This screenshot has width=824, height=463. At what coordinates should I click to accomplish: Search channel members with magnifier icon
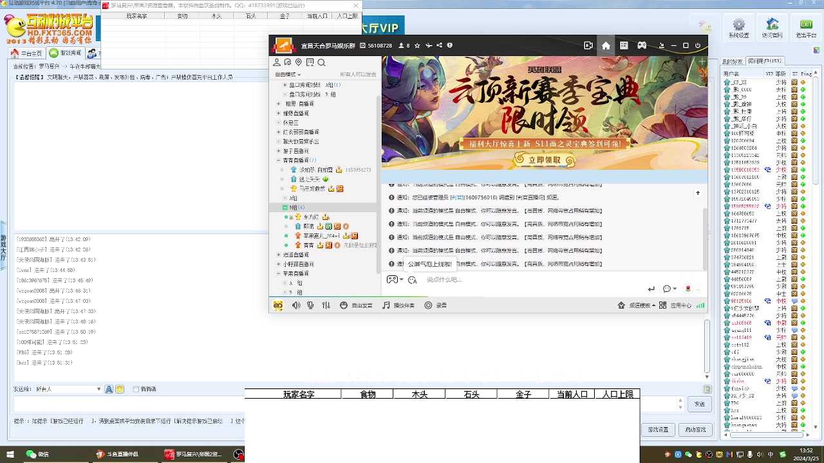[x=321, y=62]
